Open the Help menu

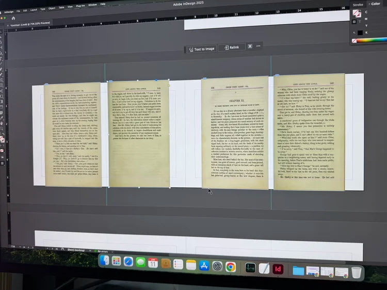103,4
